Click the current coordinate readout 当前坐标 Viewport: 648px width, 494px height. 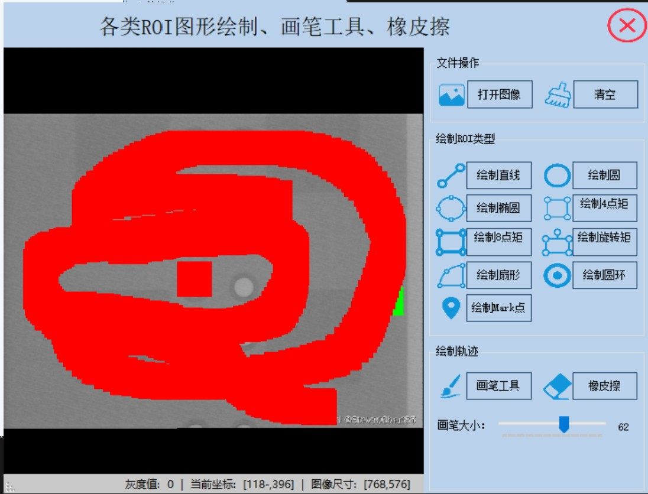[x=242, y=484]
